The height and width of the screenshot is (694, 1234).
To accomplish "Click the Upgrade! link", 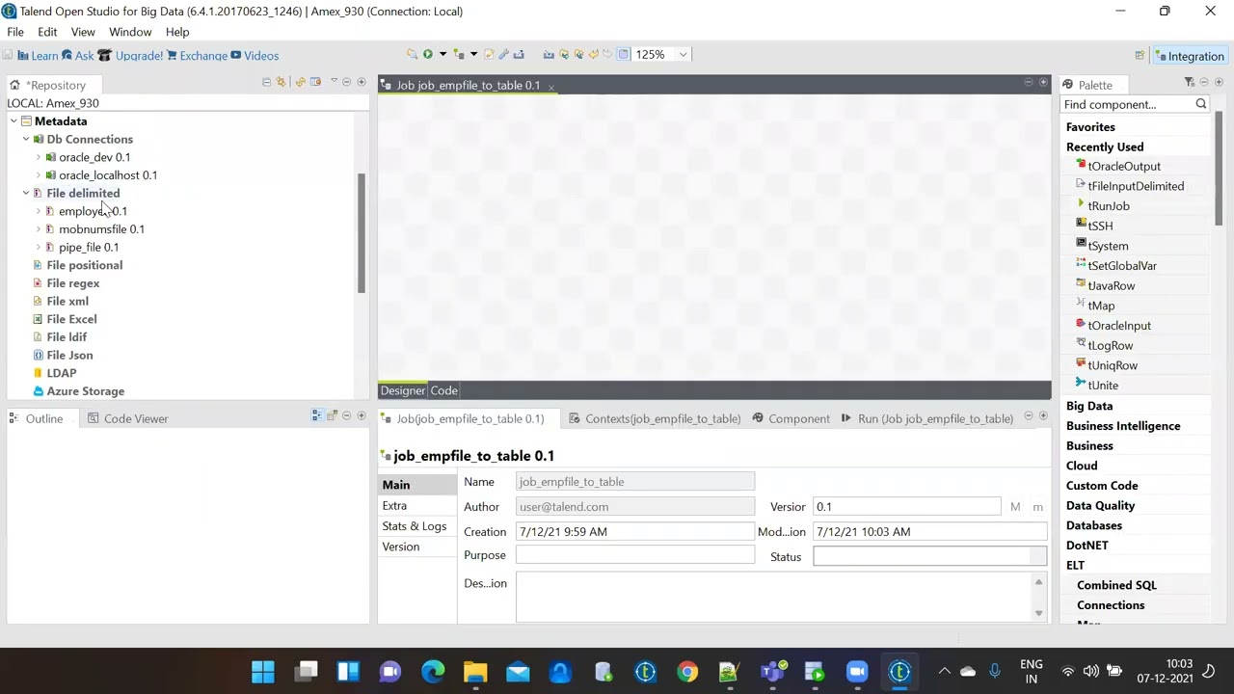I will (x=131, y=56).
